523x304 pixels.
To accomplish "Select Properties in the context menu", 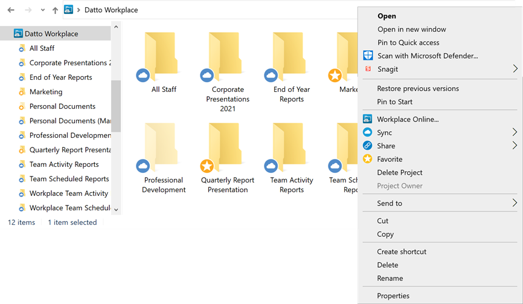I will 393,296.
